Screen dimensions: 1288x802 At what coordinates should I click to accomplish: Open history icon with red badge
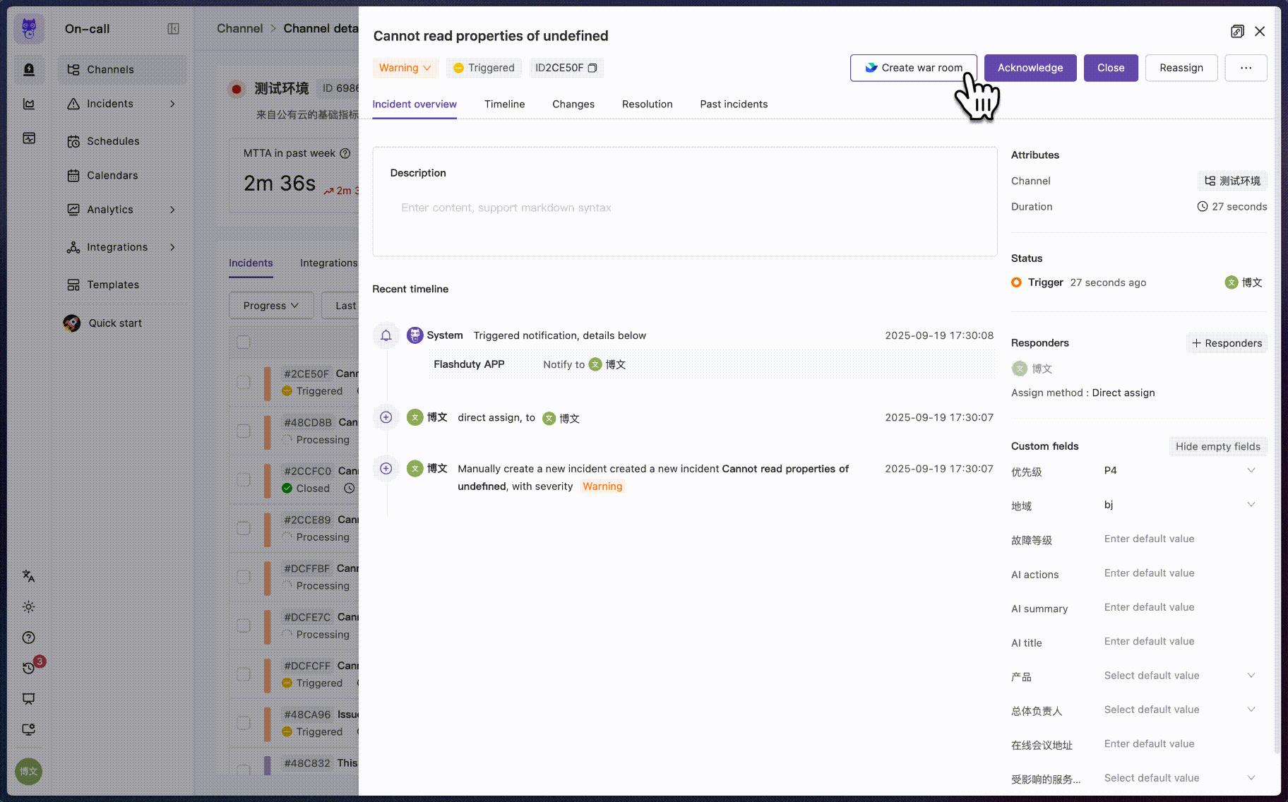click(x=29, y=668)
